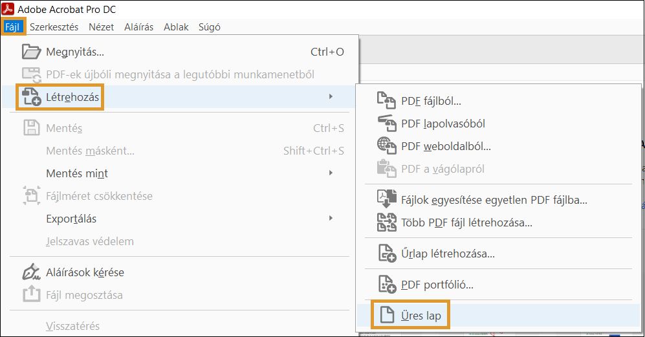Click the Fájl megosztása share icon
The height and width of the screenshot is (337, 645).
click(31, 294)
